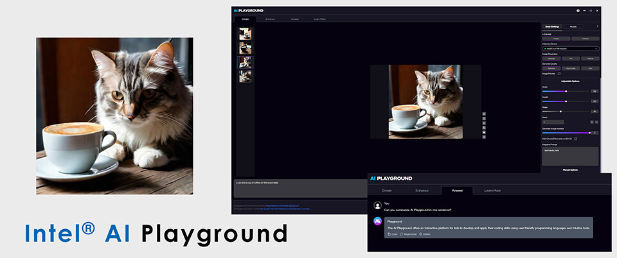
Task: Click the random seed icon beside Seed
Action: coord(592,122)
